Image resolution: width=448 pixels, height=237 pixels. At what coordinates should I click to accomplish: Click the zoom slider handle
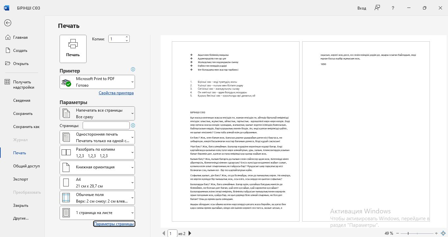(408, 233)
